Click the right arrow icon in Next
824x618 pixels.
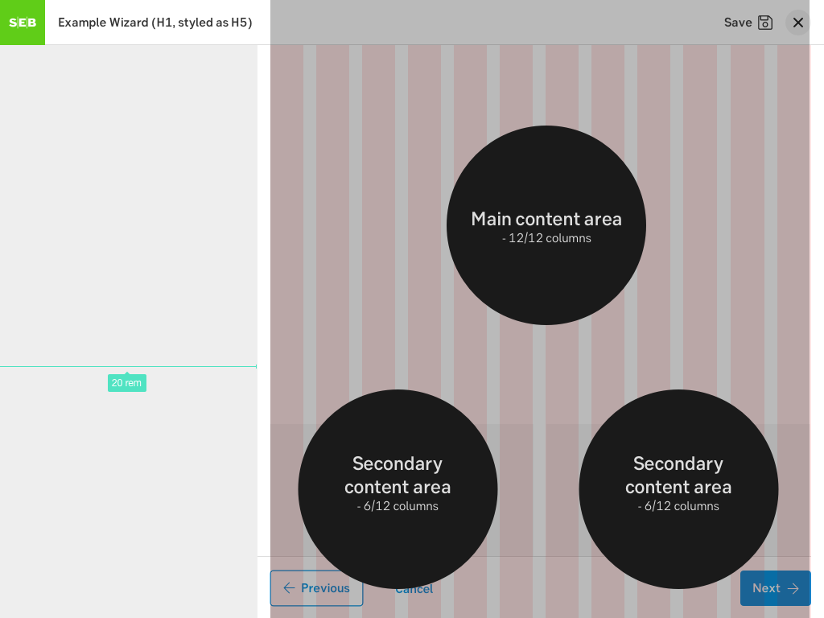(793, 588)
